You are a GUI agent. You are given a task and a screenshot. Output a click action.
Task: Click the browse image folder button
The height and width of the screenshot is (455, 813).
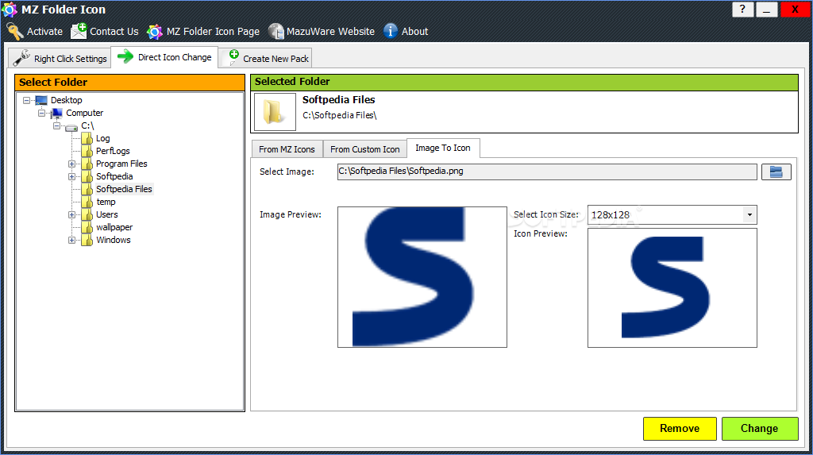click(776, 172)
